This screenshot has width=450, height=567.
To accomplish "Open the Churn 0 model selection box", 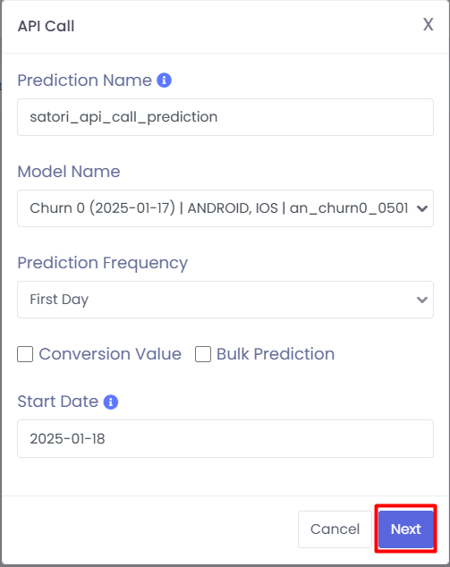I will click(x=225, y=208).
